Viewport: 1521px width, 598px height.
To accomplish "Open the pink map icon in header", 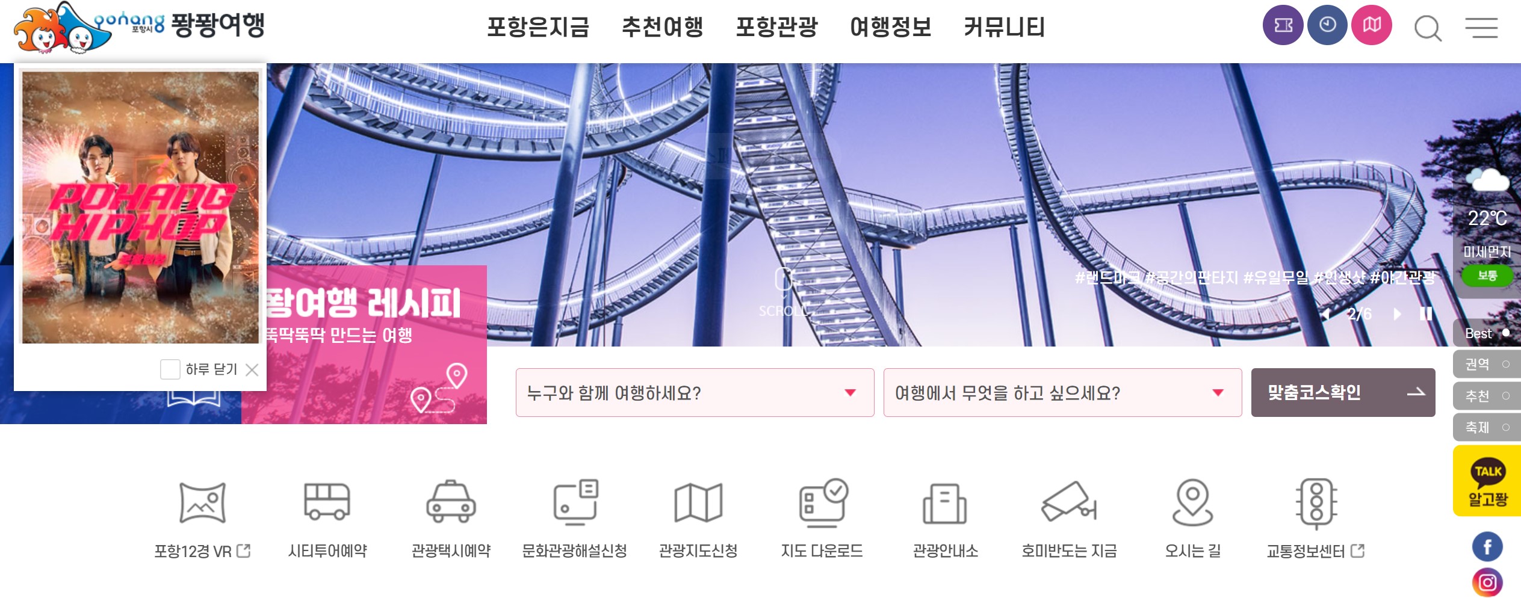I will tap(1372, 25).
